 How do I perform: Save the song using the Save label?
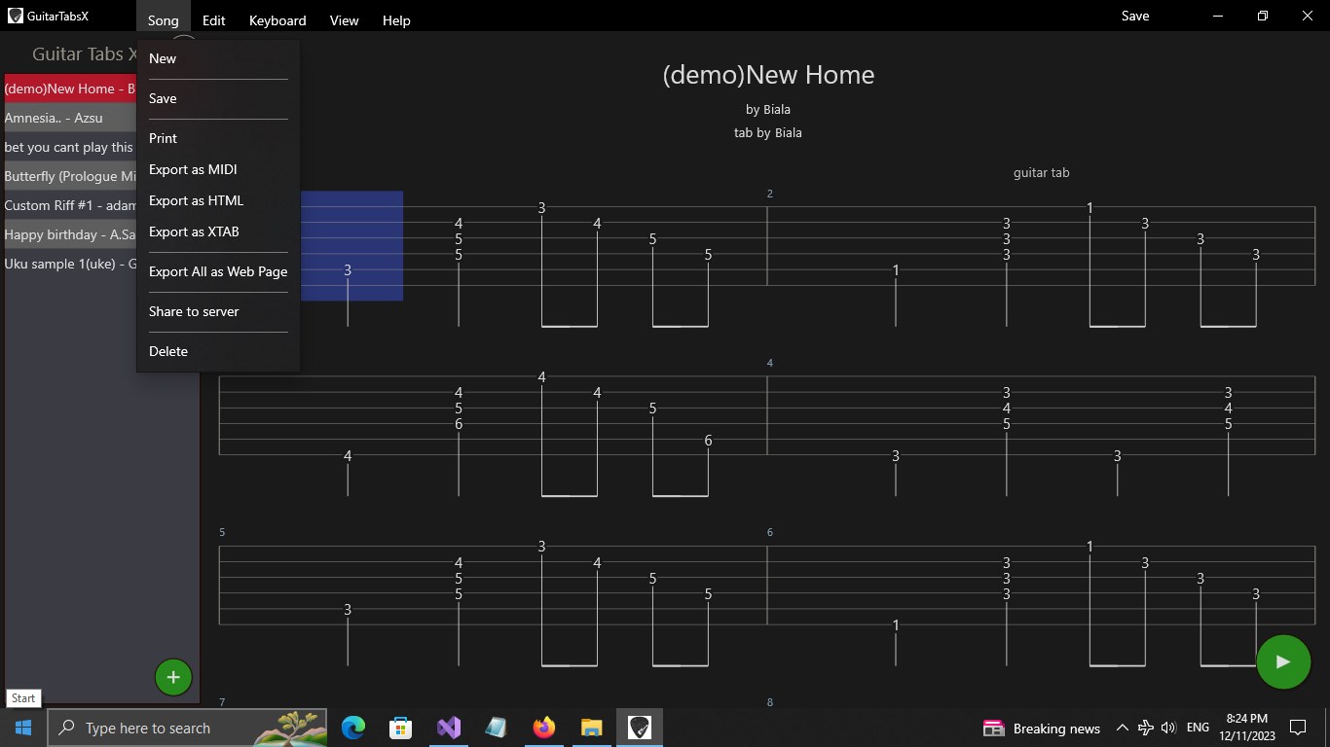tap(1135, 16)
